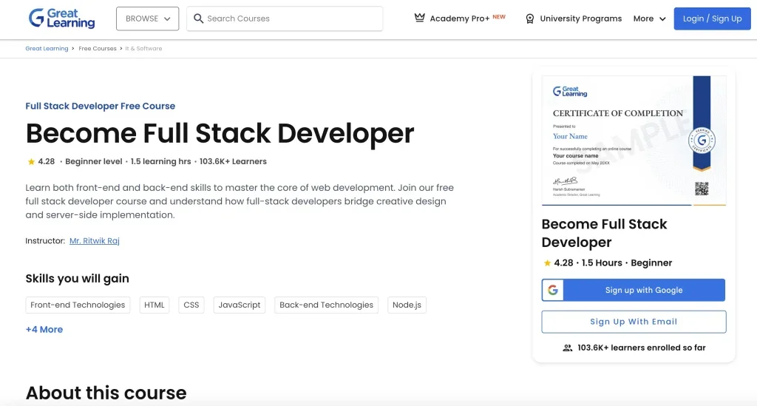Select the HTML skill tag
Viewport: 757px width, 406px height.
click(155, 305)
